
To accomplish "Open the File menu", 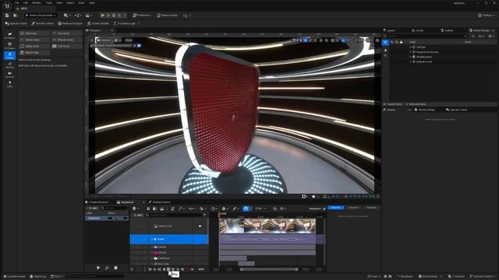I will 16,3.
